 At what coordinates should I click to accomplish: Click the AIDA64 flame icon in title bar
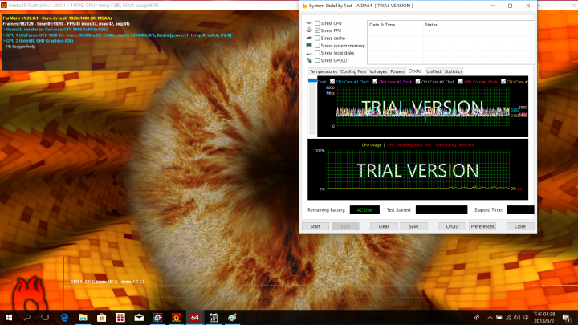click(304, 6)
